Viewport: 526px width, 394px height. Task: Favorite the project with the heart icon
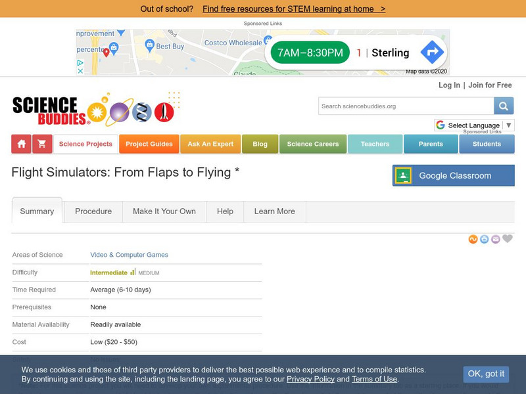point(508,239)
